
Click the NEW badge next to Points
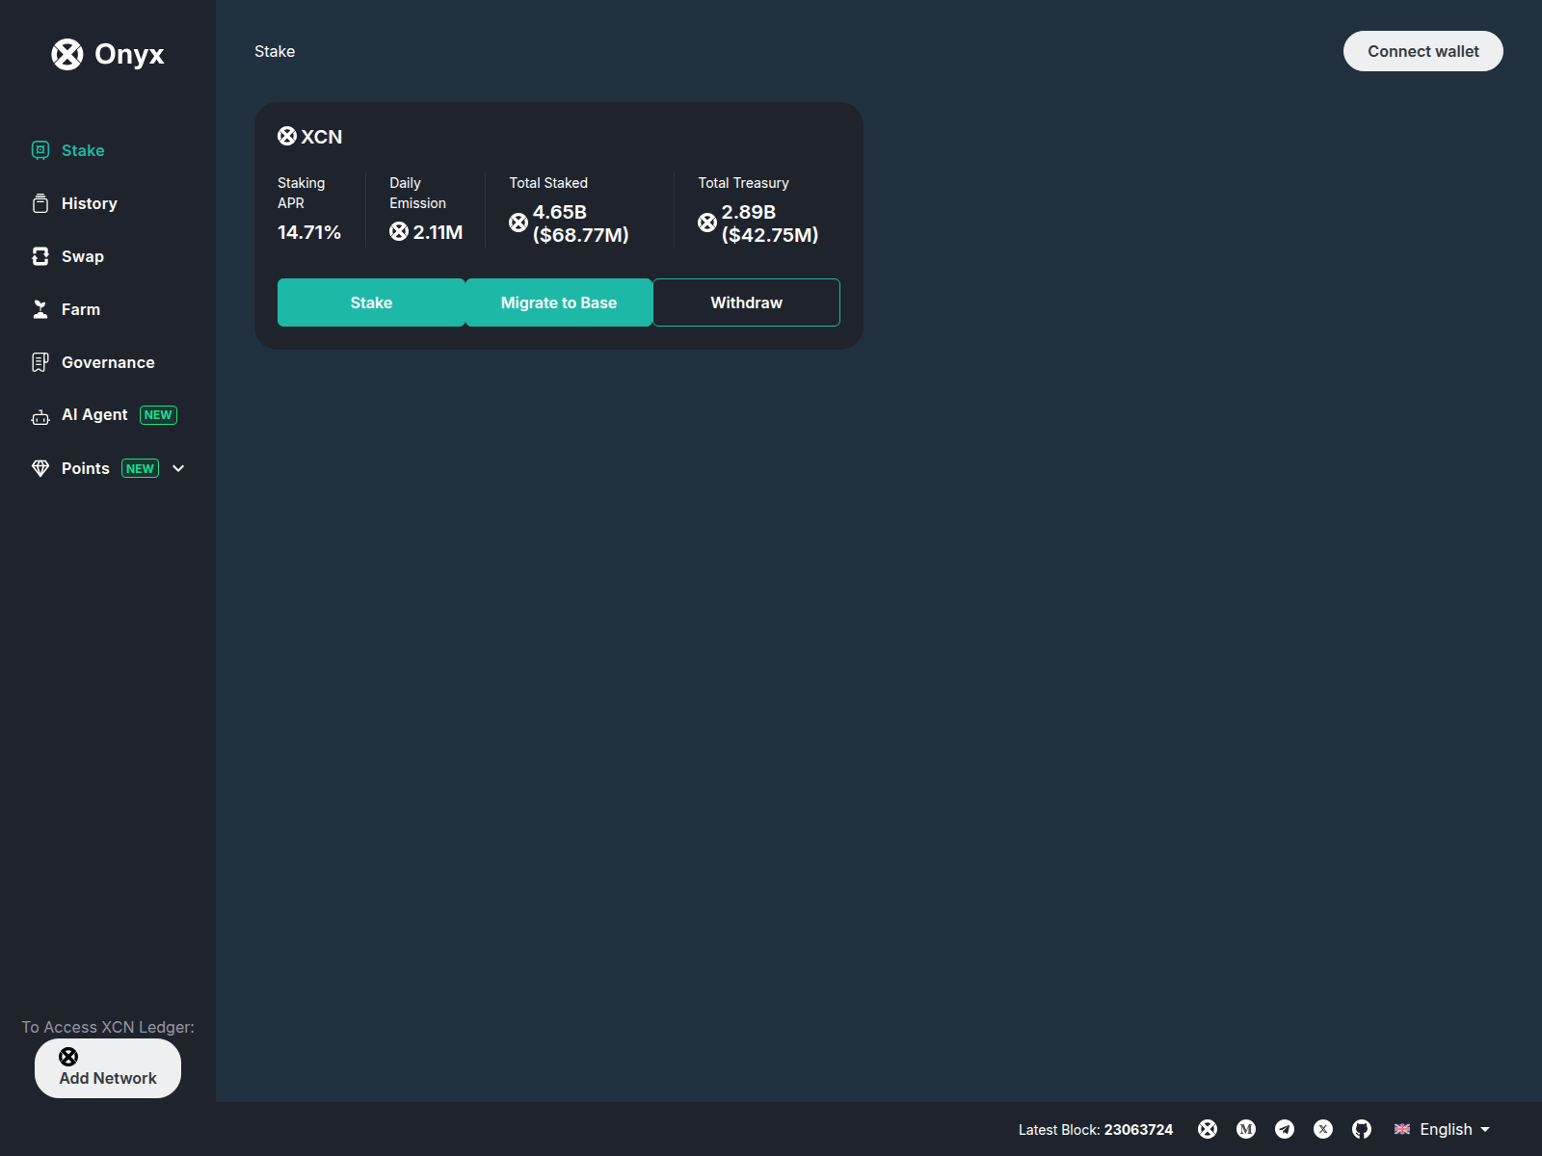point(141,468)
